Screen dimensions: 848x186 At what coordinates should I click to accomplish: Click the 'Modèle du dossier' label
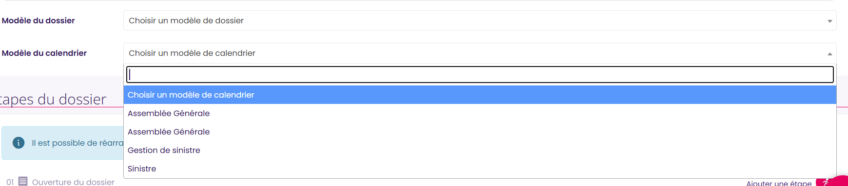pyautogui.click(x=39, y=20)
